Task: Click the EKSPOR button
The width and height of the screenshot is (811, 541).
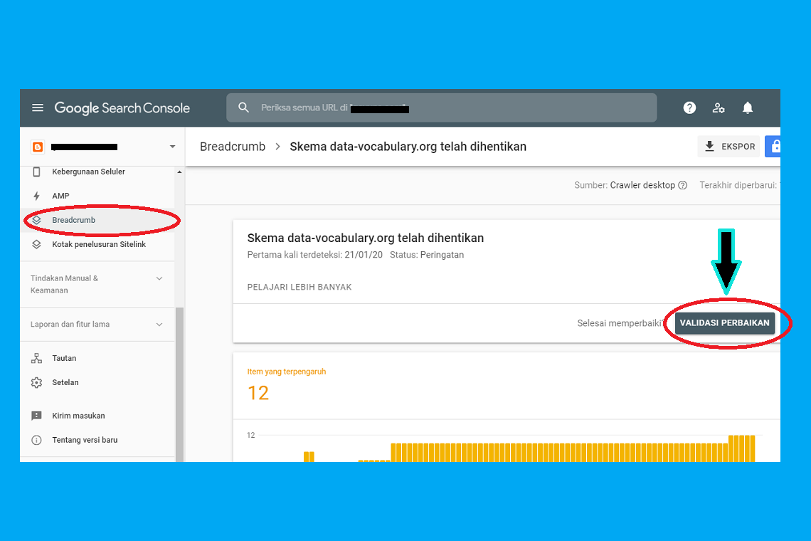Action: coord(729,147)
